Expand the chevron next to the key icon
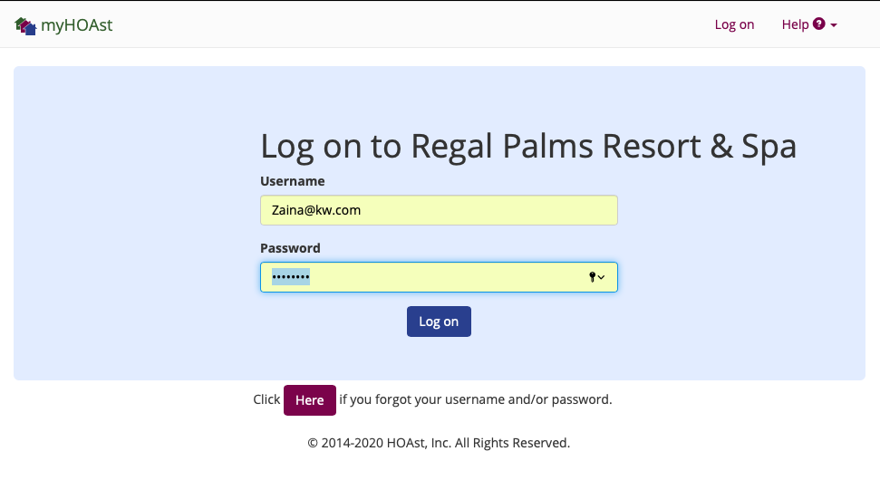 pos(602,277)
